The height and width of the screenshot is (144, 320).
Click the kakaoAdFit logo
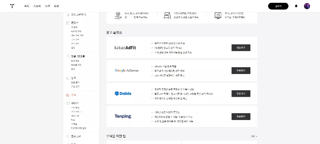[125, 48]
